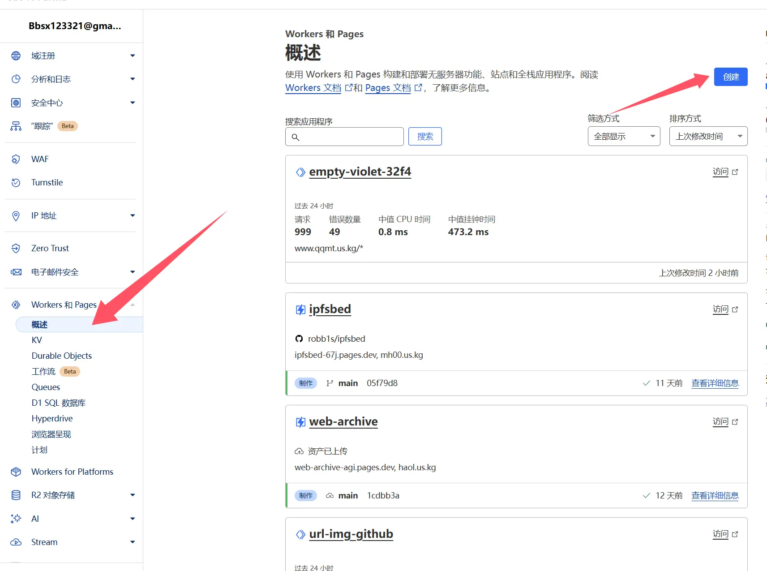Click the Turnstile icon in the sidebar
767x571 pixels.
pos(16,182)
